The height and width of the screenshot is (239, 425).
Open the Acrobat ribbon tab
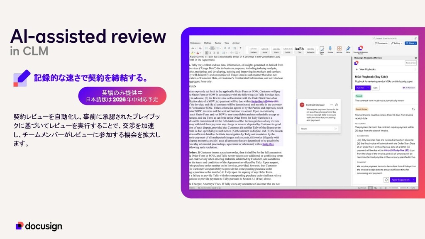(236, 43)
